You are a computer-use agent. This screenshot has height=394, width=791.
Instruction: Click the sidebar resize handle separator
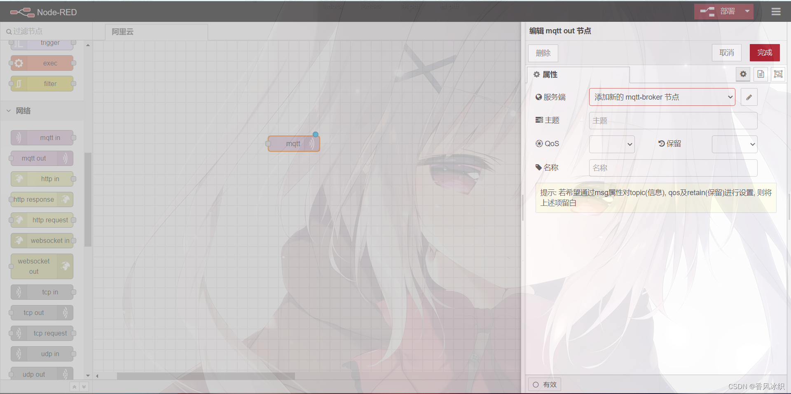[x=523, y=208]
